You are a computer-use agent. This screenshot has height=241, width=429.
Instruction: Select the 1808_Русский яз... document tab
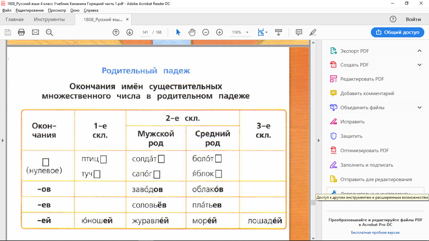103,19
